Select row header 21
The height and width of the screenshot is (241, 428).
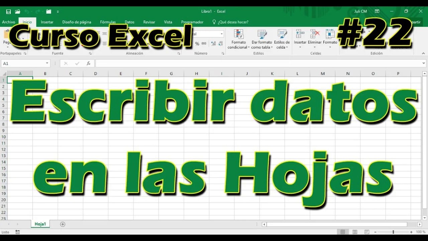(x=4, y=206)
